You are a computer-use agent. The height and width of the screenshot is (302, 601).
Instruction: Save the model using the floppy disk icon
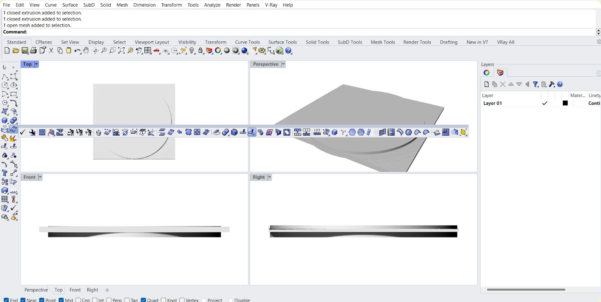coord(25,51)
